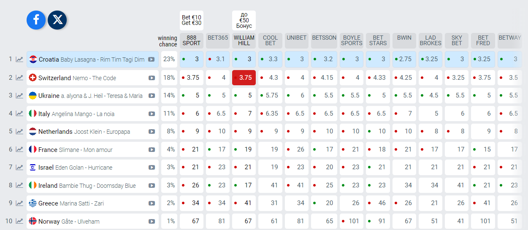Share the page via the X icon

[x=57, y=20]
